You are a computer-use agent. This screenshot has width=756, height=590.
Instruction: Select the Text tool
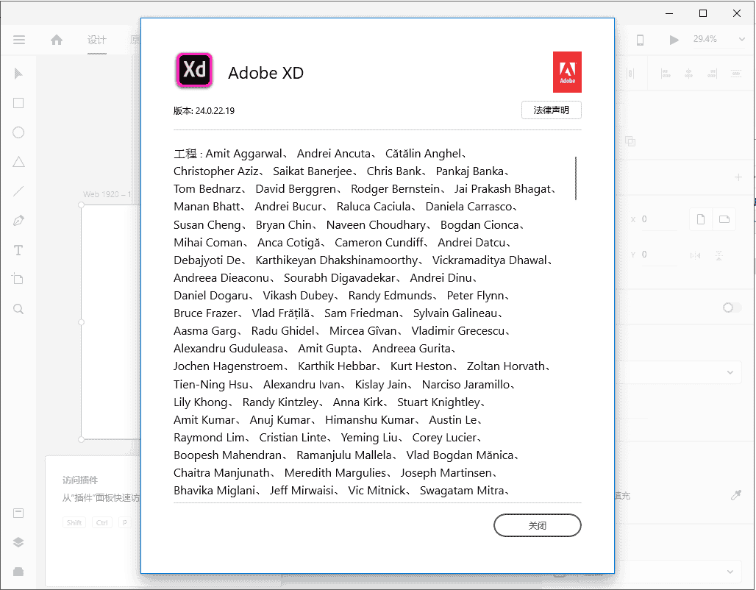[x=18, y=250]
